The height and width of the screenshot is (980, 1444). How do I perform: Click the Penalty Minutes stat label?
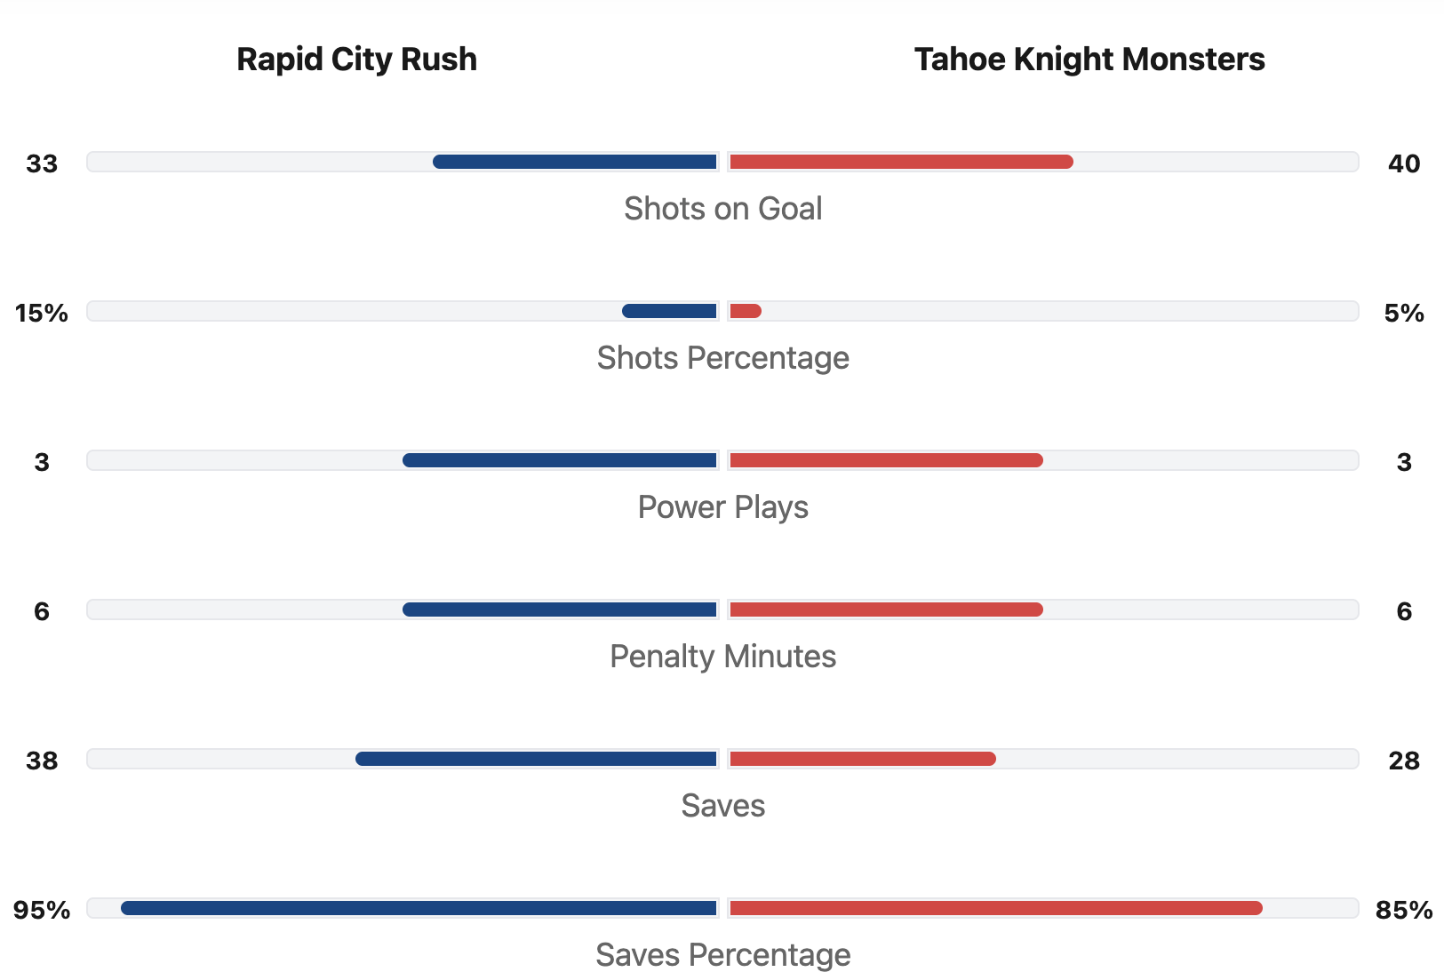722,657
